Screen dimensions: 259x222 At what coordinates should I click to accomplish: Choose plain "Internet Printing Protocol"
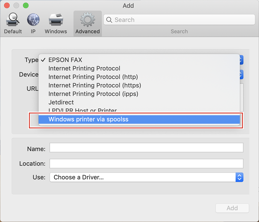(84, 68)
